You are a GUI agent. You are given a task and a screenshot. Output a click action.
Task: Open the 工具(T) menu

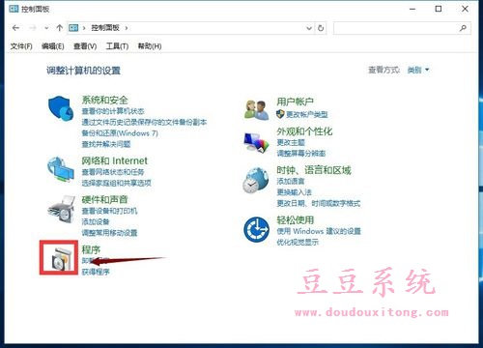click(x=117, y=46)
